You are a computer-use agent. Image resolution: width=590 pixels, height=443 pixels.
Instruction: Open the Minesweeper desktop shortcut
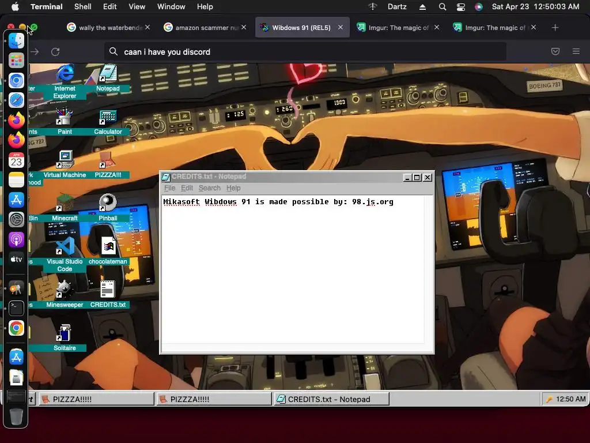click(65, 294)
